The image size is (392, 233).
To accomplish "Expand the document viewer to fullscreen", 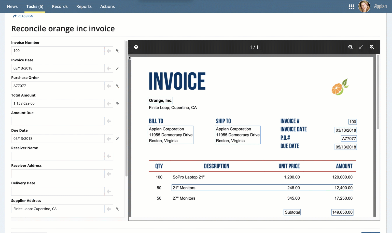I will point(361,47).
